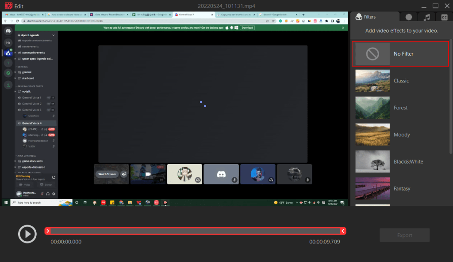Open the effects panel beside Filters
Viewport: 453px width, 262px height.
point(408,17)
